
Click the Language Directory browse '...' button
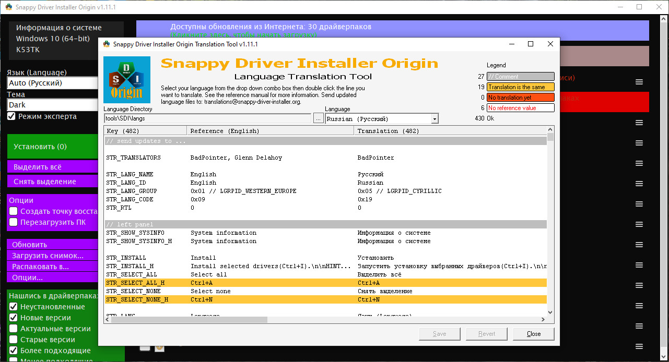click(x=318, y=118)
